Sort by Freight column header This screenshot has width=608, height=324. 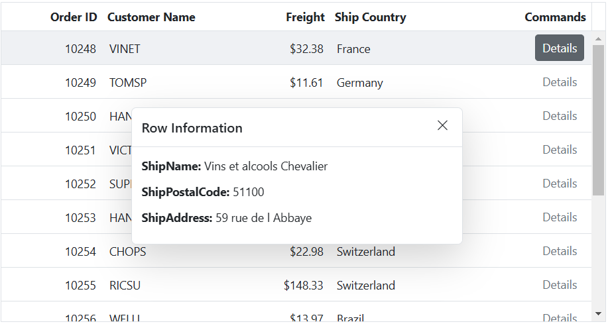[305, 17]
